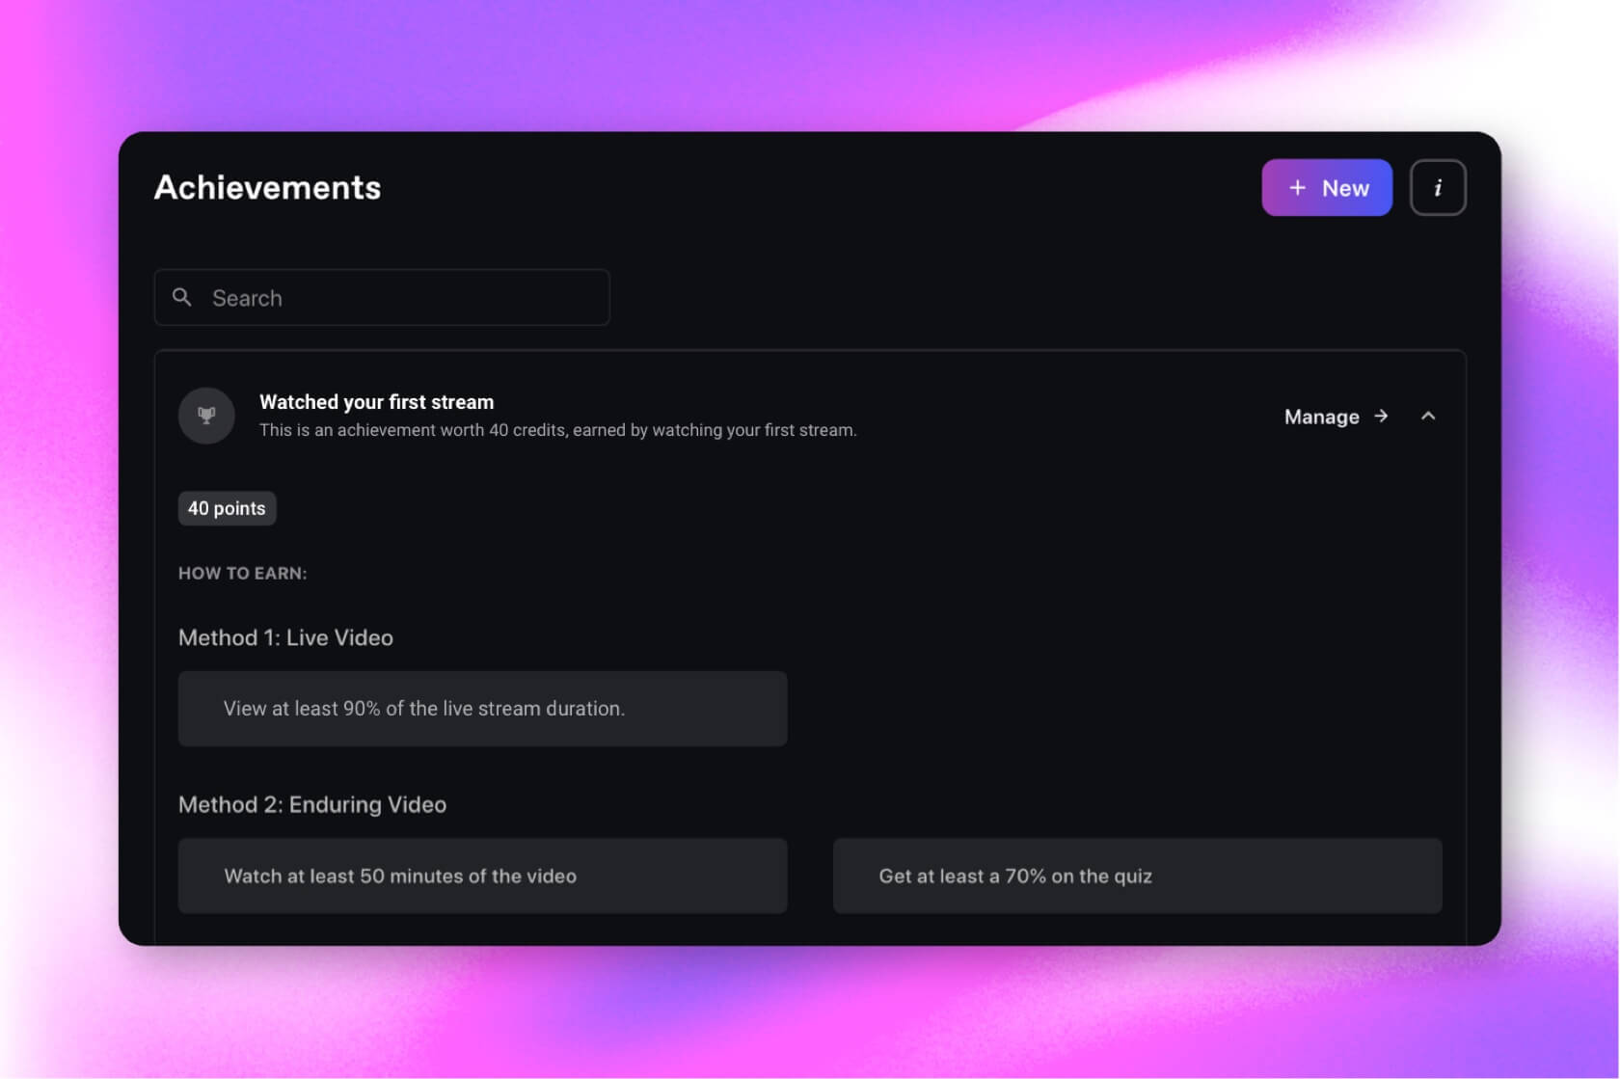Select the Watched your first stream title

pyautogui.click(x=376, y=401)
